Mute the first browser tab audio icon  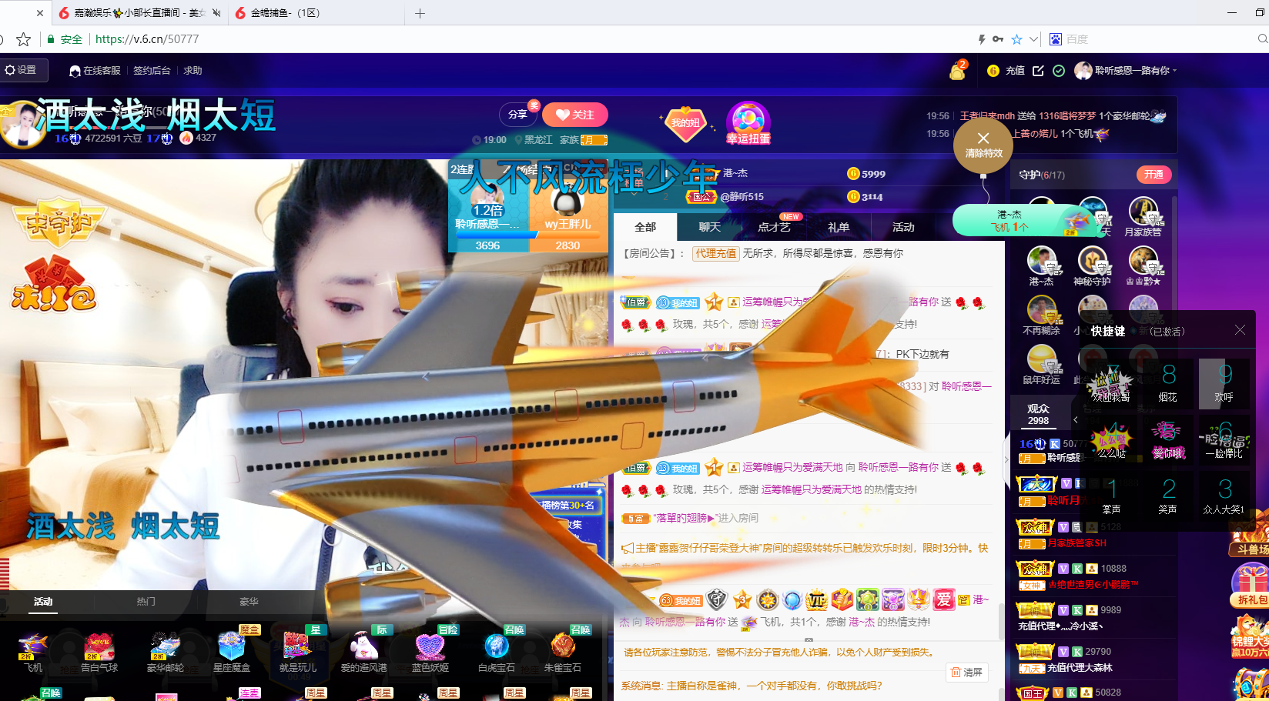[x=216, y=13]
